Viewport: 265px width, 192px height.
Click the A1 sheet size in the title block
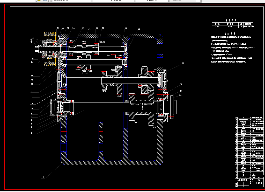coord(259,180)
